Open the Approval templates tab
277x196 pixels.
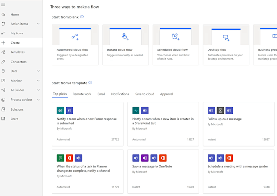[166, 94]
